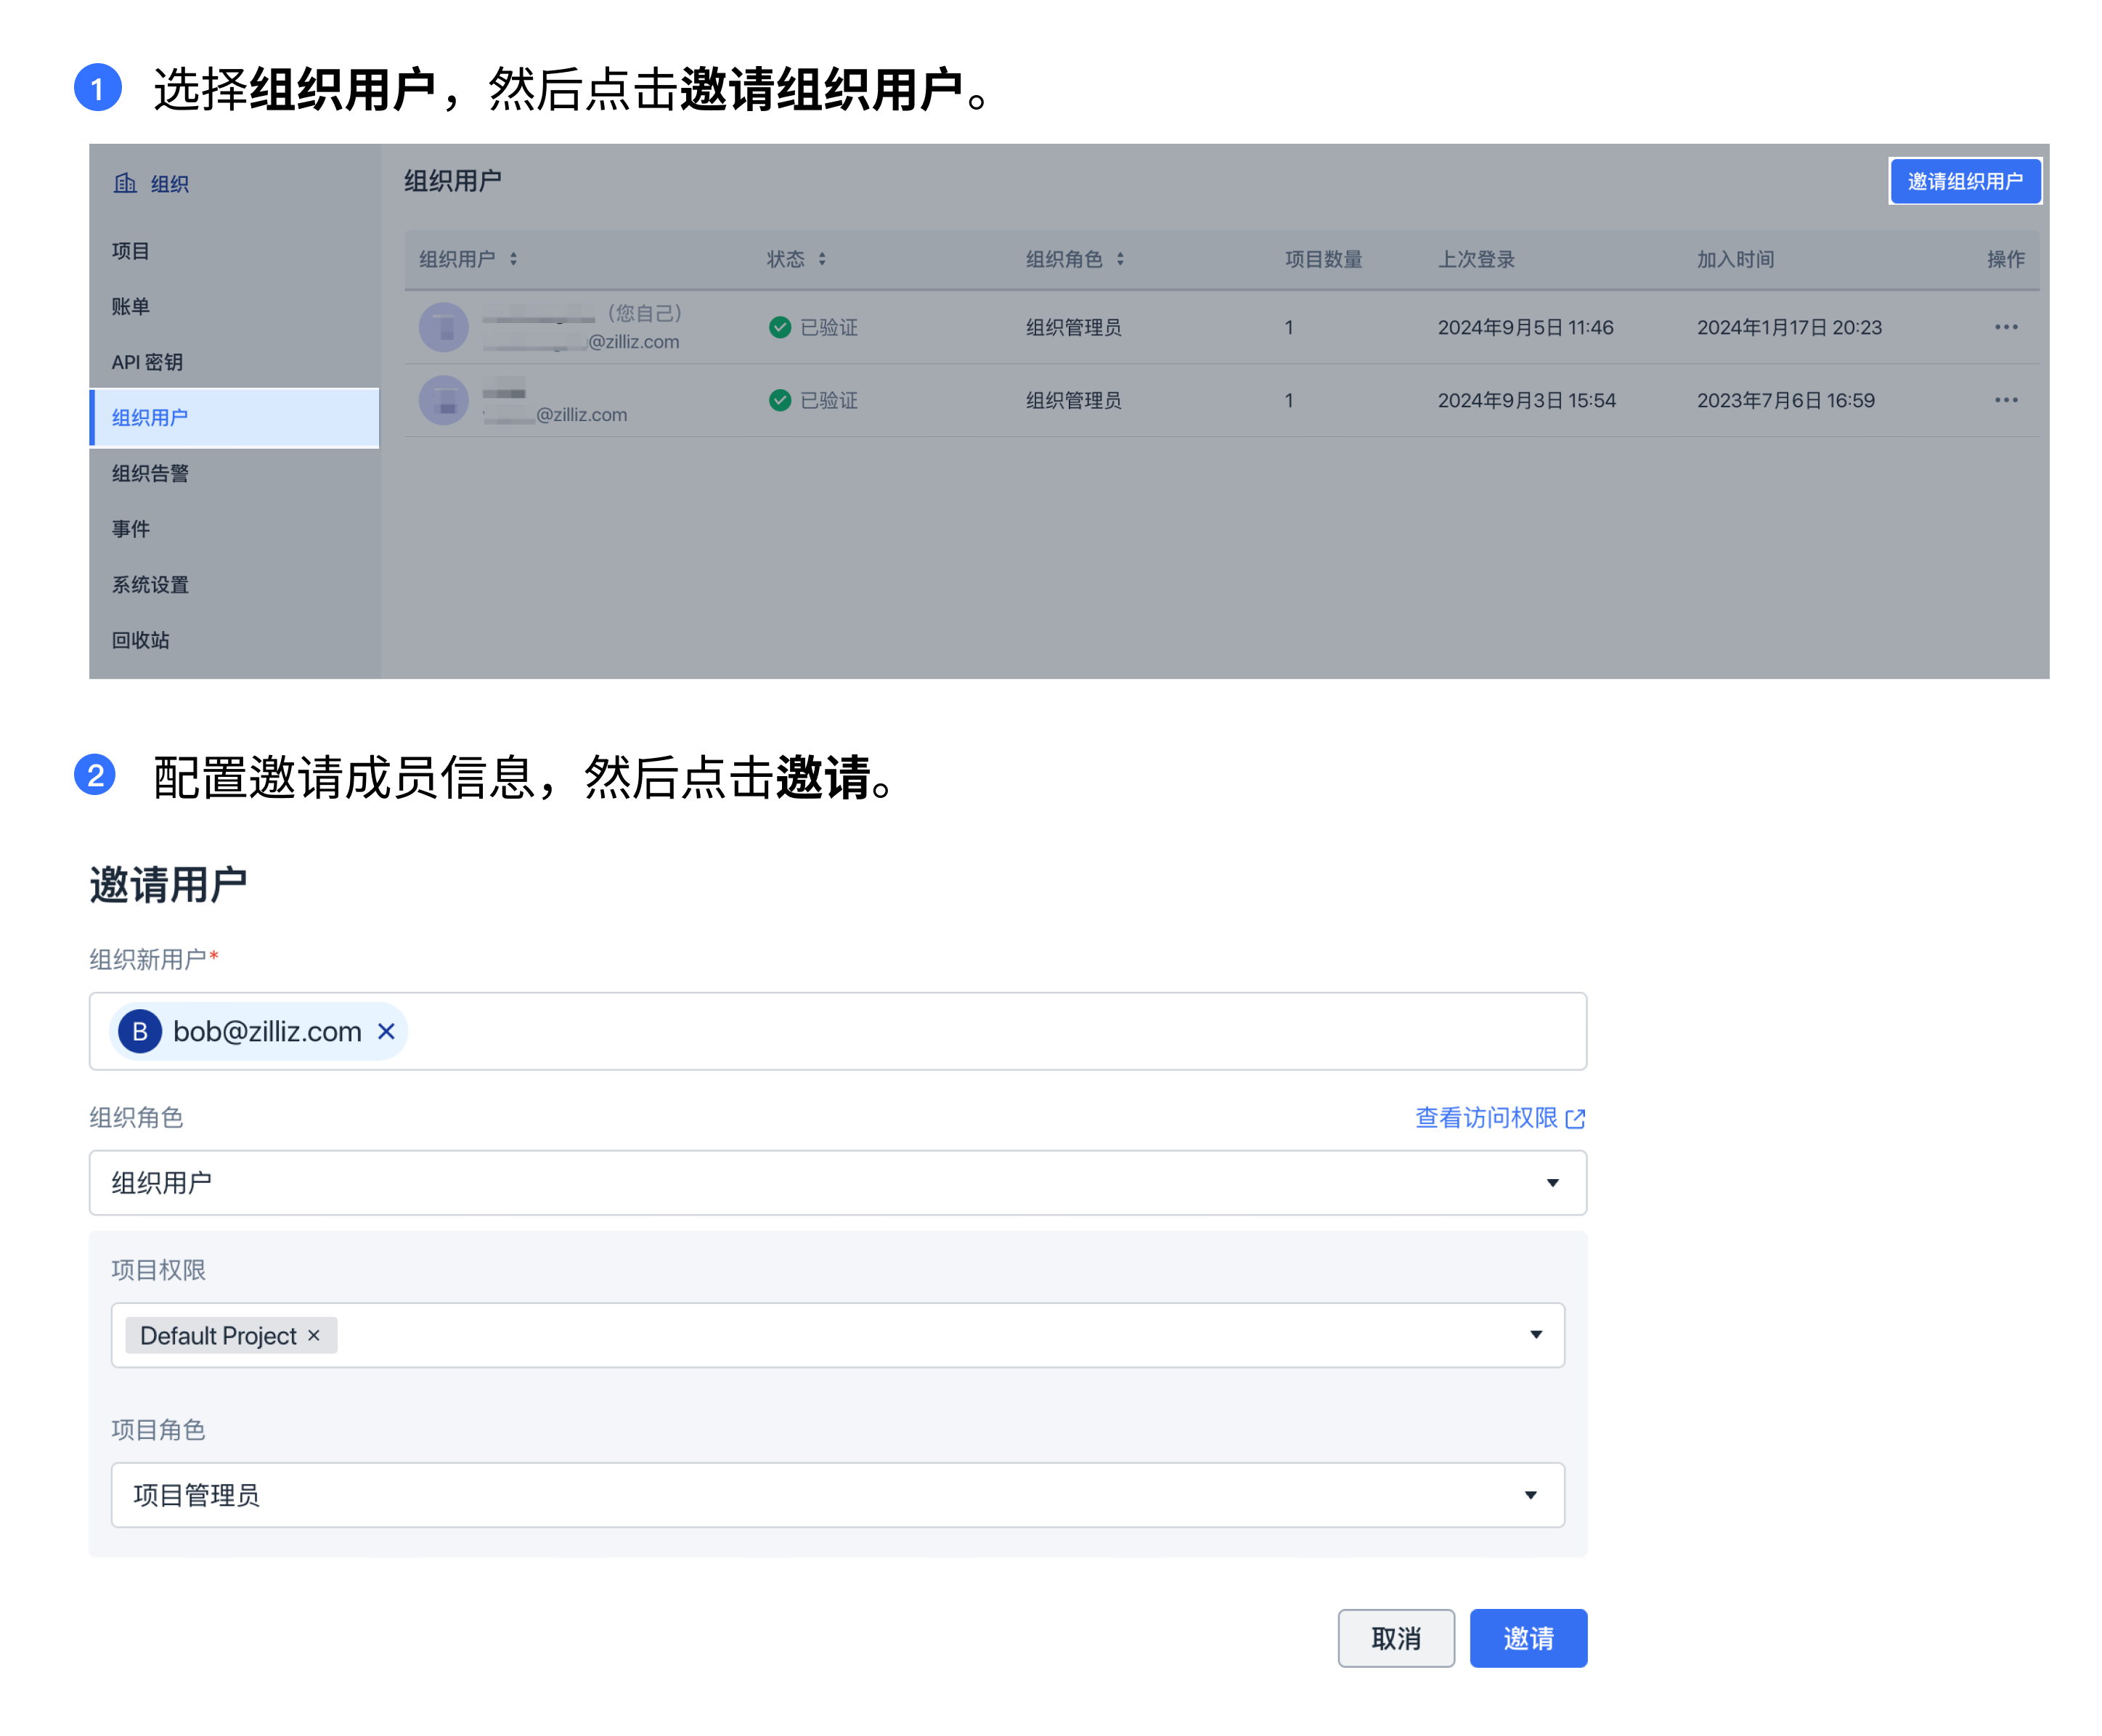Click 2024年9月5日 11:46 last login cell
The image size is (2102, 1736).
pyautogui.click(x=1525, y=327)
